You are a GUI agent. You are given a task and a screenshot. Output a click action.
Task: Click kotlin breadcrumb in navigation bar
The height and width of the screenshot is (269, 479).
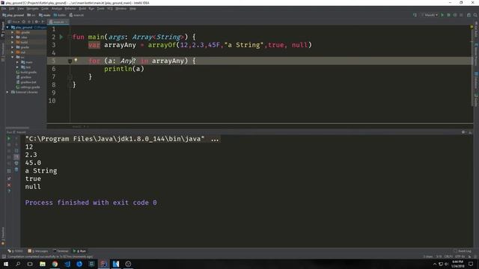point(60,15)
